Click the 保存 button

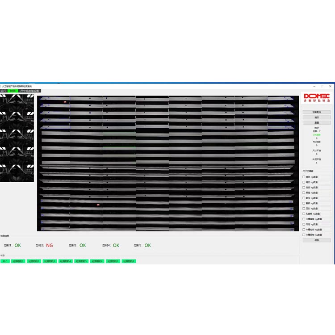click(316, 240)
